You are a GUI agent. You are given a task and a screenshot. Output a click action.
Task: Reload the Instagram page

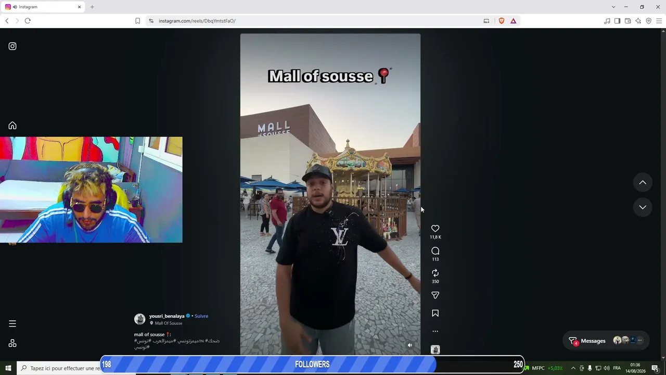pos(28,21)
